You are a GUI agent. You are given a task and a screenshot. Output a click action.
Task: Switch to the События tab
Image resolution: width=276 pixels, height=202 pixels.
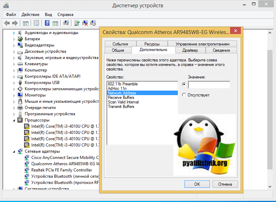pyautogui.click(x=120, y=44)
